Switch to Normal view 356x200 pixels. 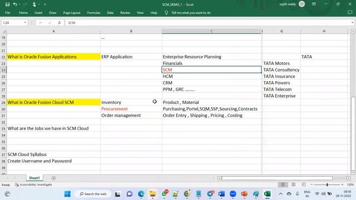point(283,184)
